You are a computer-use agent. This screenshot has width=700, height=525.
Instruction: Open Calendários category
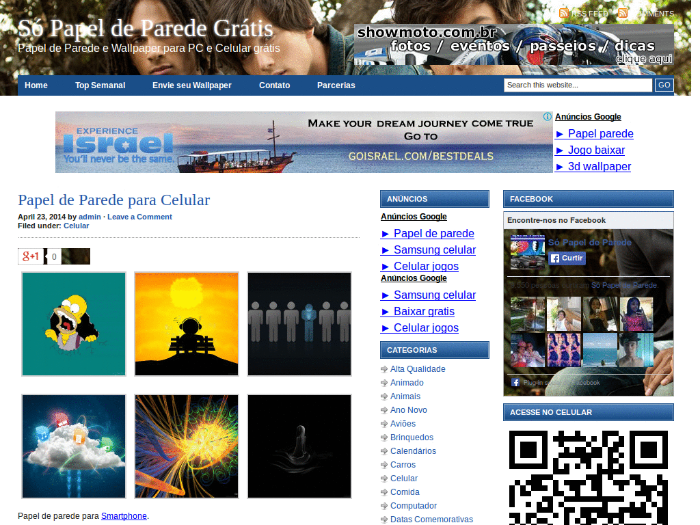point(413,451)
